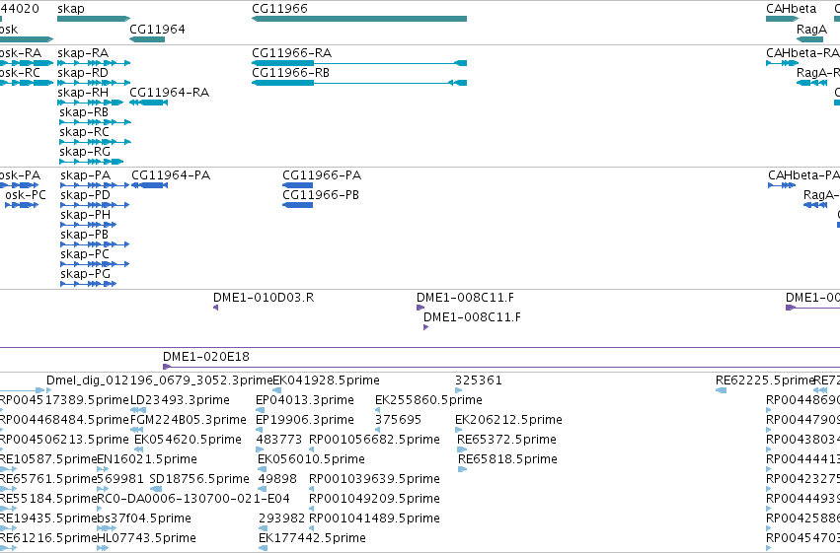Image resolution: width=840 pixels, height=553 pixels.
Task: Pick EST EP19906.3prime
Action: coord(260,430)
